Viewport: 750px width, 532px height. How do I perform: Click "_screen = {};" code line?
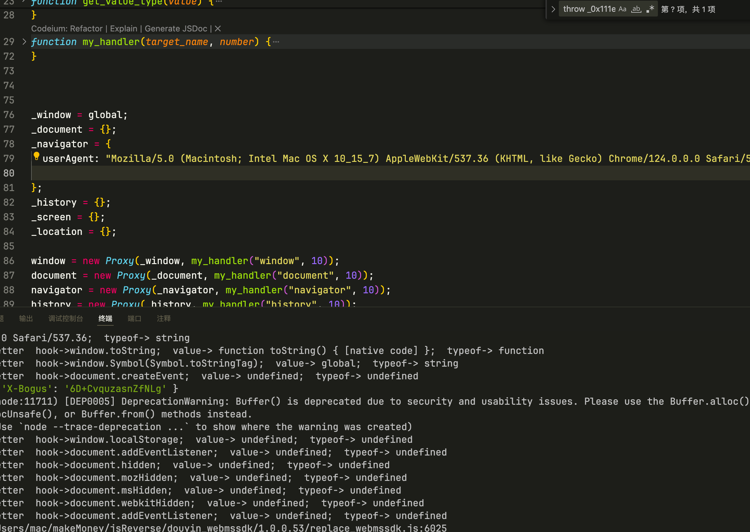(x=68, y=217)
